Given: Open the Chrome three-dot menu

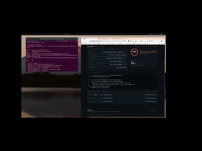Looking at the screenshot, I should [x=163, y=41].
